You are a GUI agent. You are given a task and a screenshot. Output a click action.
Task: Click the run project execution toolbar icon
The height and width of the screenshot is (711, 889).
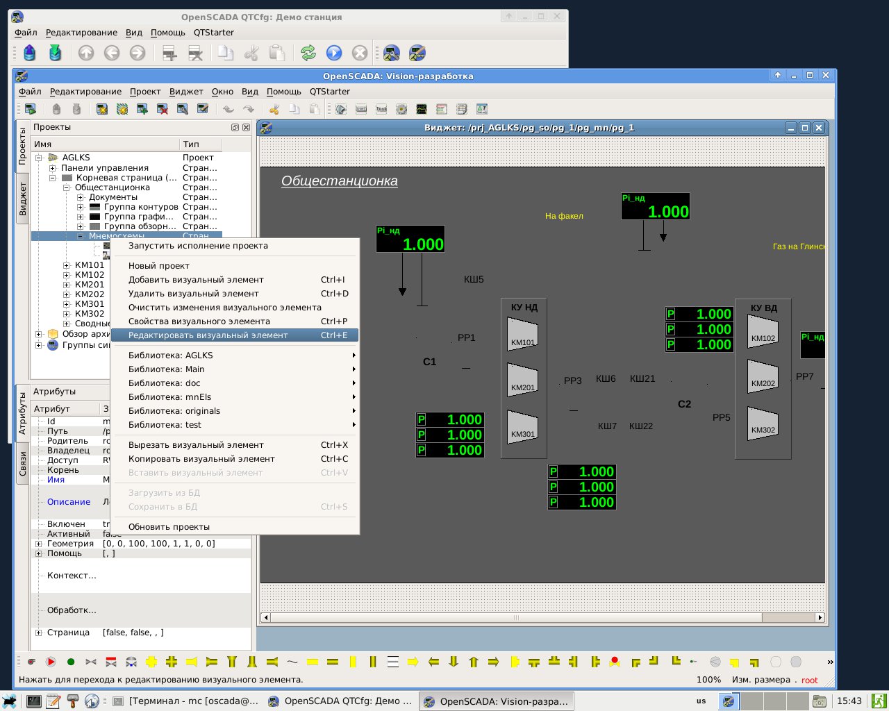click(30, 109)
